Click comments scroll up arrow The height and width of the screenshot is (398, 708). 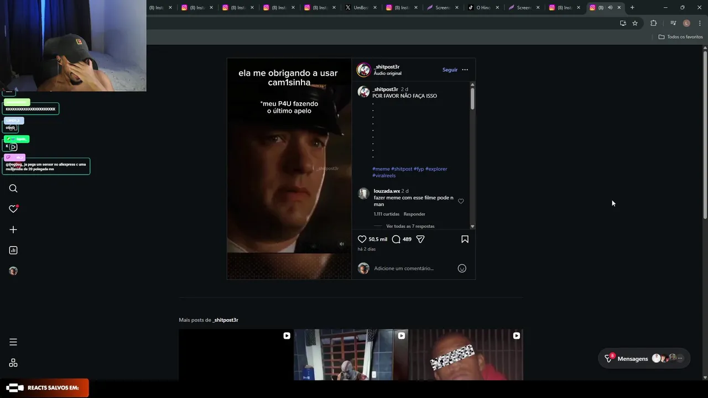472,84
